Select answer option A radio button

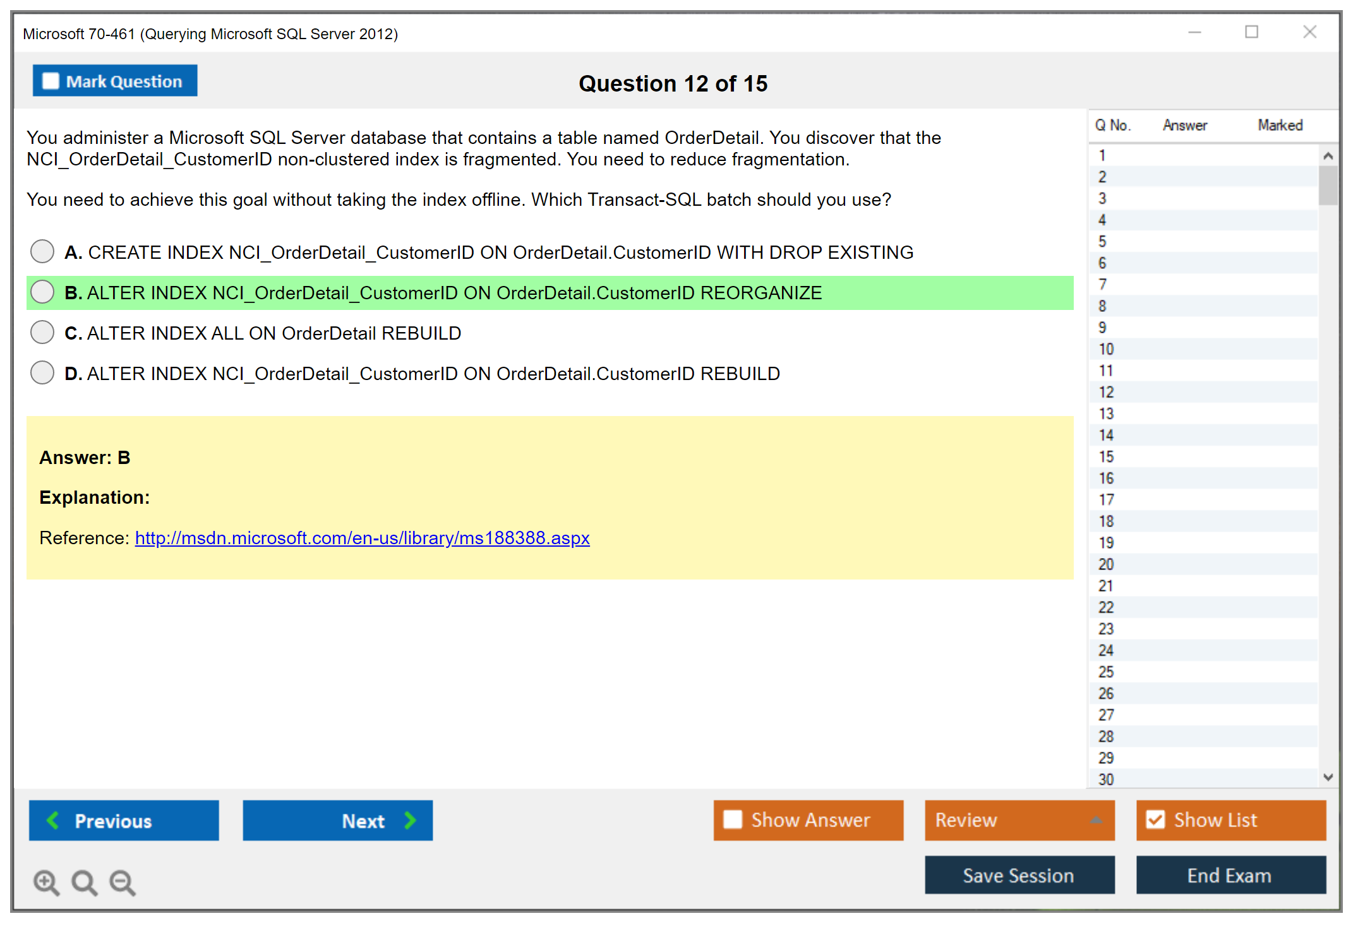coord(42,251)
